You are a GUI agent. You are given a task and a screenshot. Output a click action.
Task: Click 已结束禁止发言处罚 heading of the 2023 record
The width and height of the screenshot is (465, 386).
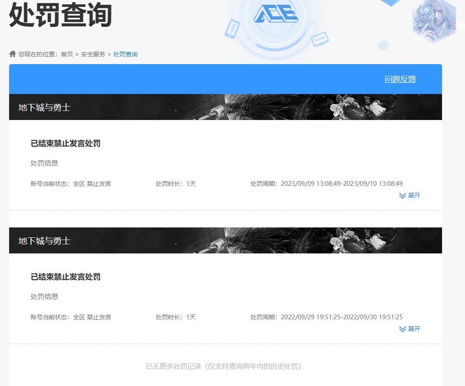pos(65,143)
